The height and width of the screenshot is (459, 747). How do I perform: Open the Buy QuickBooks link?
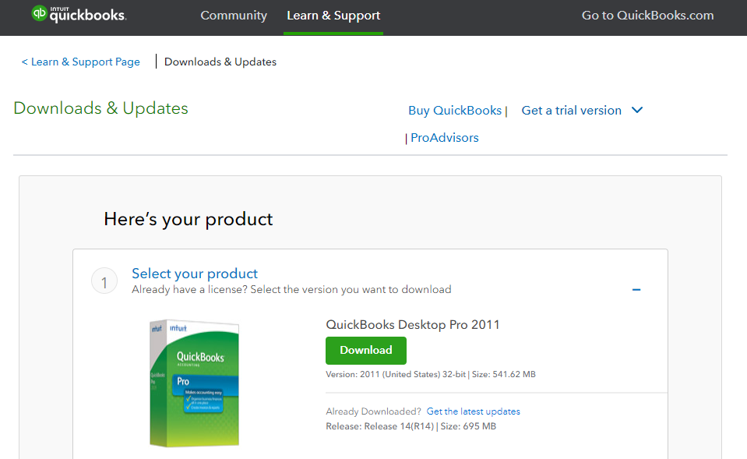455,111
